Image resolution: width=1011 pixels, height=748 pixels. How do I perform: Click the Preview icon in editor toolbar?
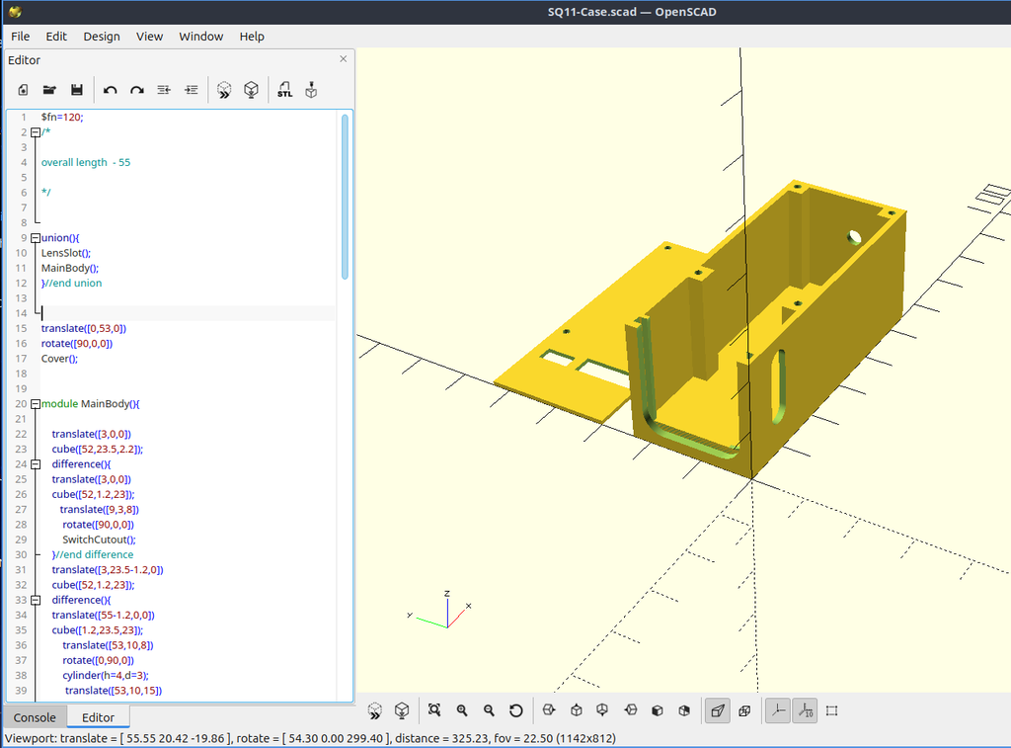(x=224, y=90)
